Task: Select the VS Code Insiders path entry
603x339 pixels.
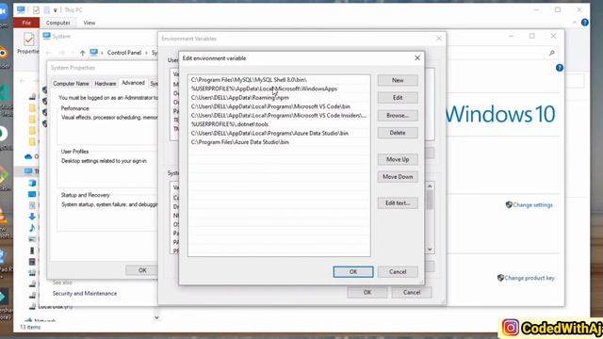Action: (x=279, y=115)
